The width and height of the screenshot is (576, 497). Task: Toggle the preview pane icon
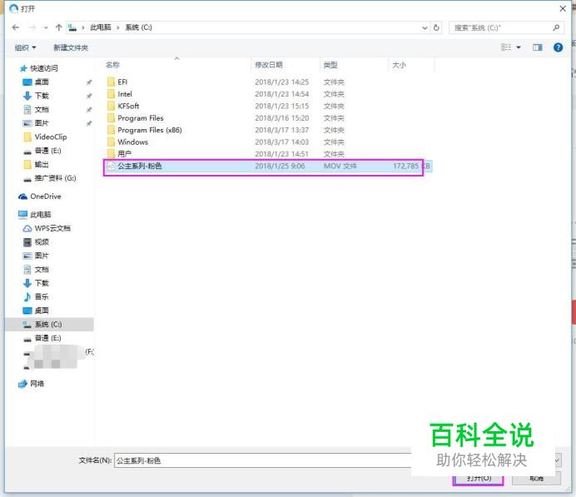(538, 47)
